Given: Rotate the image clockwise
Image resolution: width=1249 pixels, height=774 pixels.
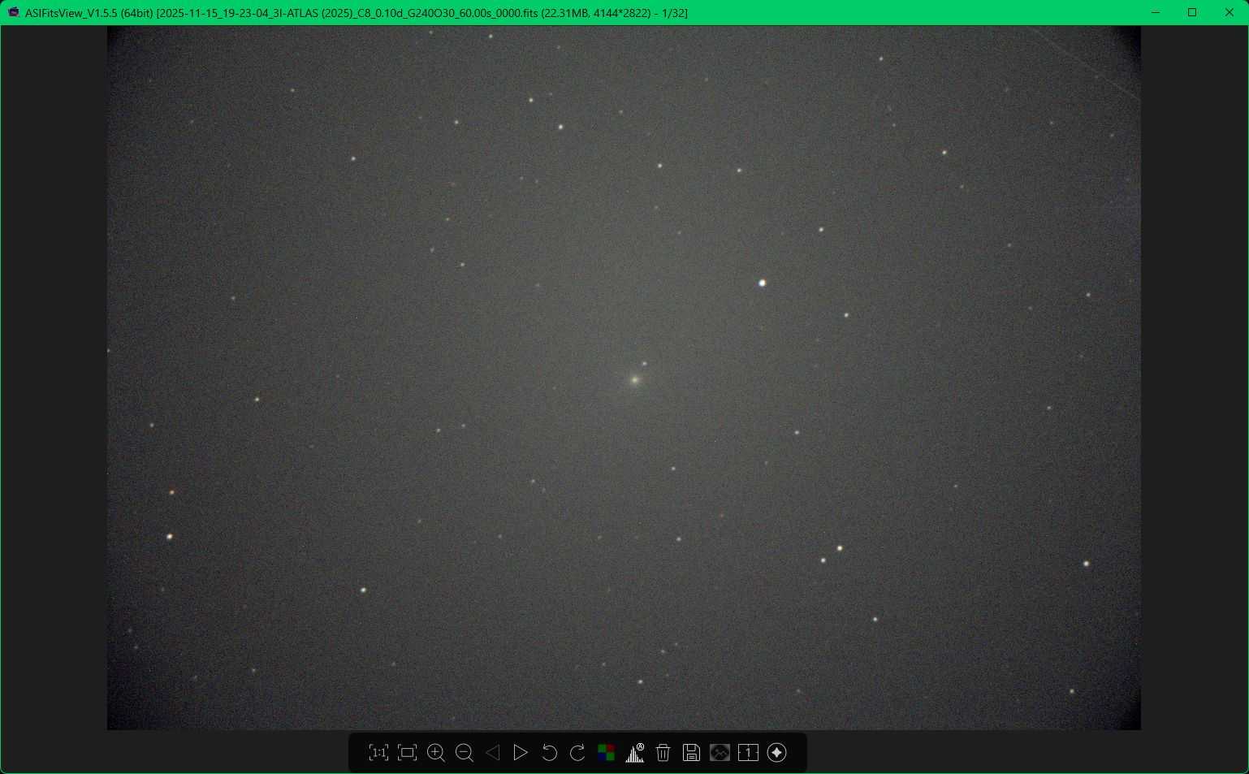Looking at the screenshot, I should (577, 753).
